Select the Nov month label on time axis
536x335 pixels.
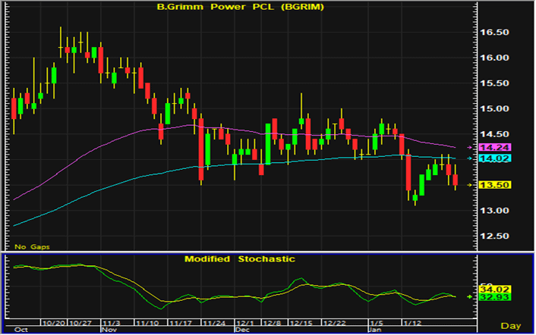click(109, 330)
